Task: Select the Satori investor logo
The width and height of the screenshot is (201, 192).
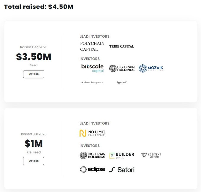Action: tap(122, 170)
